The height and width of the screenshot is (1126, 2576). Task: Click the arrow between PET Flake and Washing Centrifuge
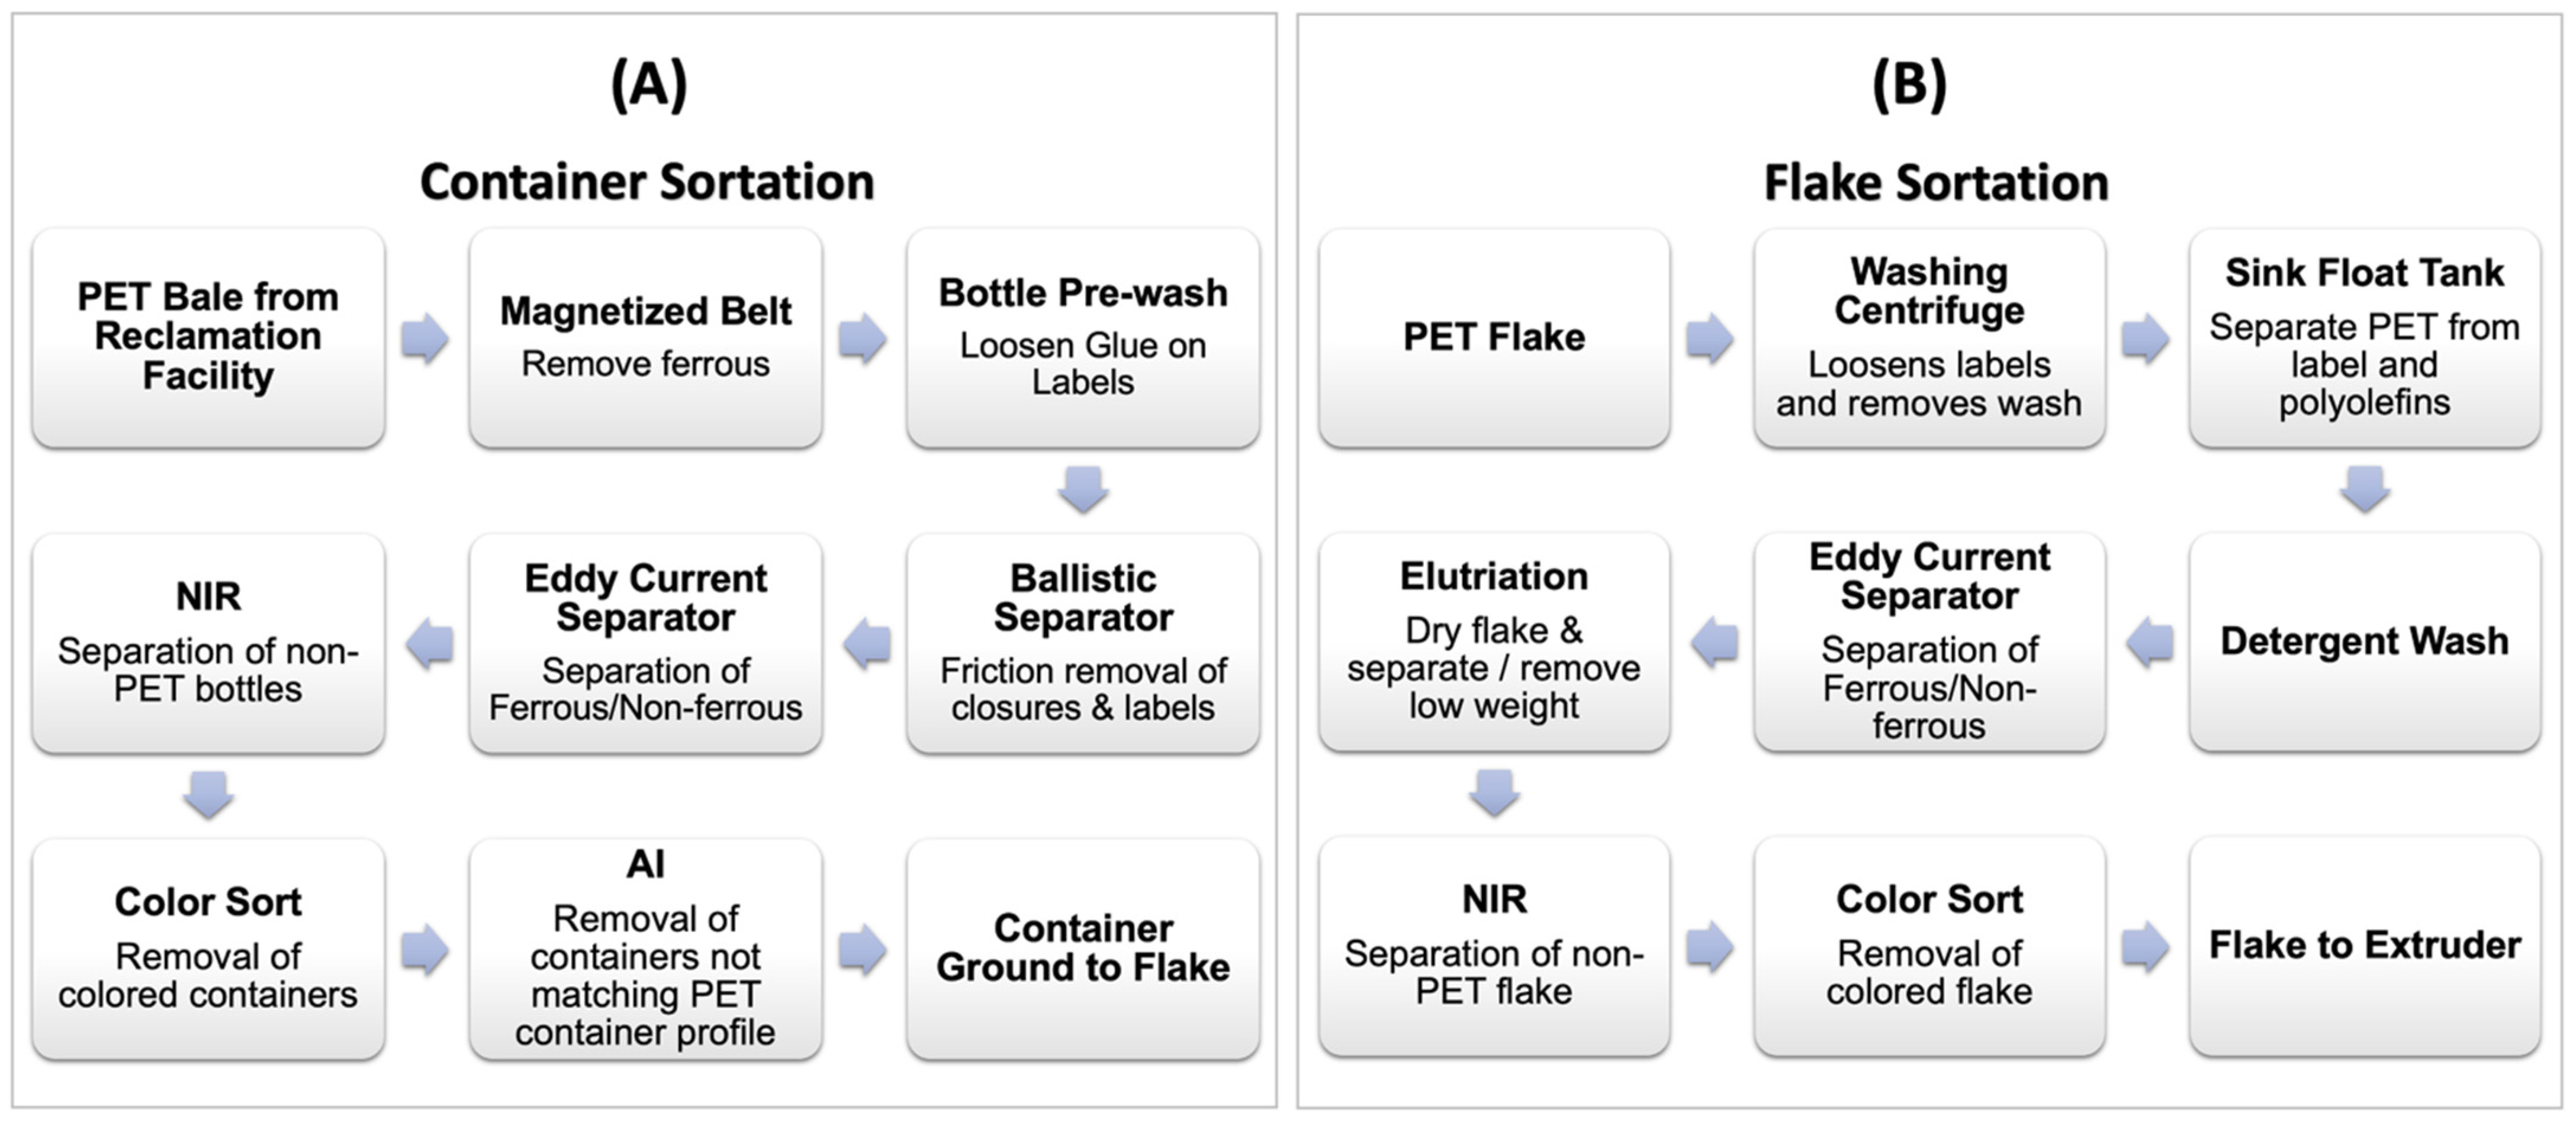click(x=1710, y=338)
